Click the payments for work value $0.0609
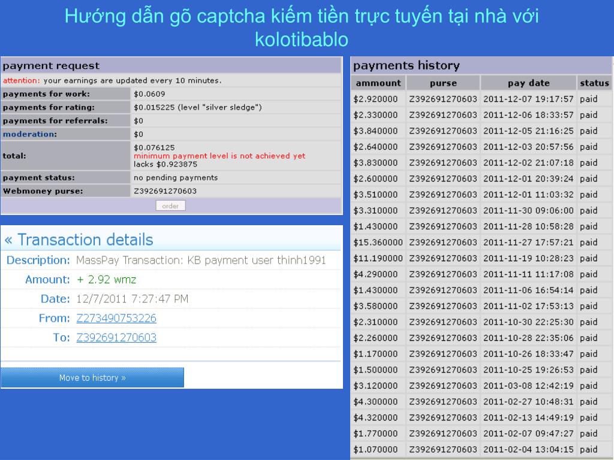Screen dimensions: 614x460 click(x=149, y=94)
